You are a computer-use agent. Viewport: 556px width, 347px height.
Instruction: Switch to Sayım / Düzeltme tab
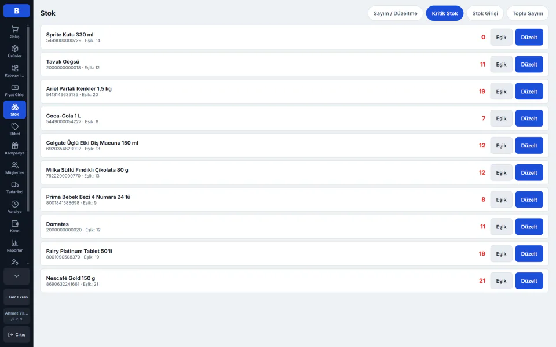click(395, 13)
